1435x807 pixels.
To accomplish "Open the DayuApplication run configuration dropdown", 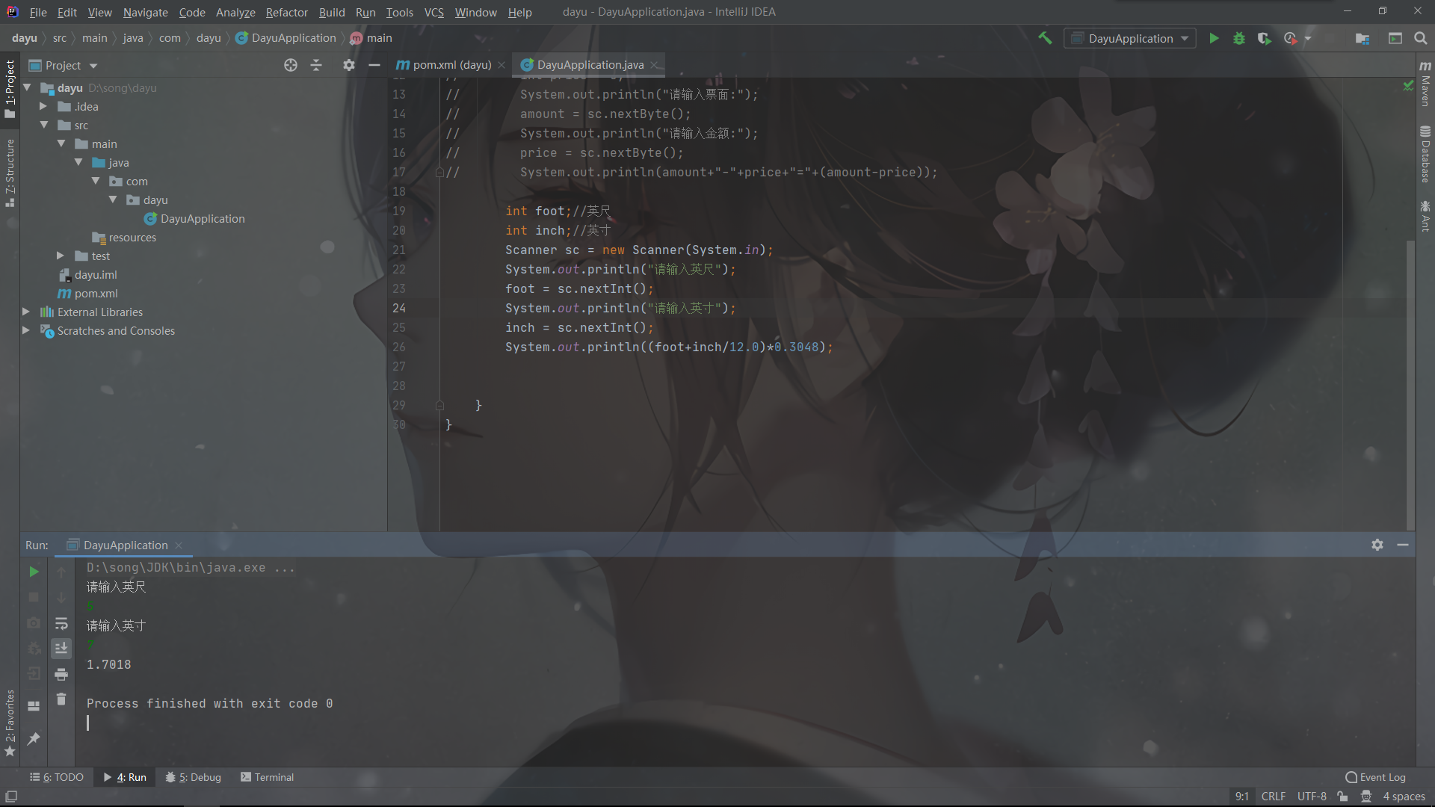I will click(x=1129, y=38).
